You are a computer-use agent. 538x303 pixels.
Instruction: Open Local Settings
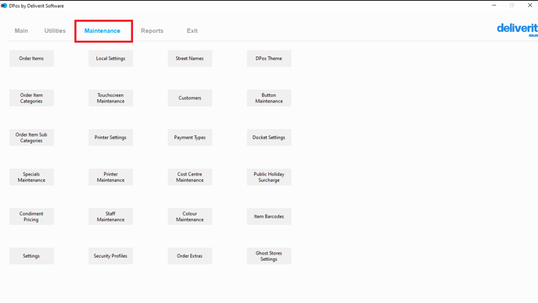pyautogui.click(x=111, y=59)
